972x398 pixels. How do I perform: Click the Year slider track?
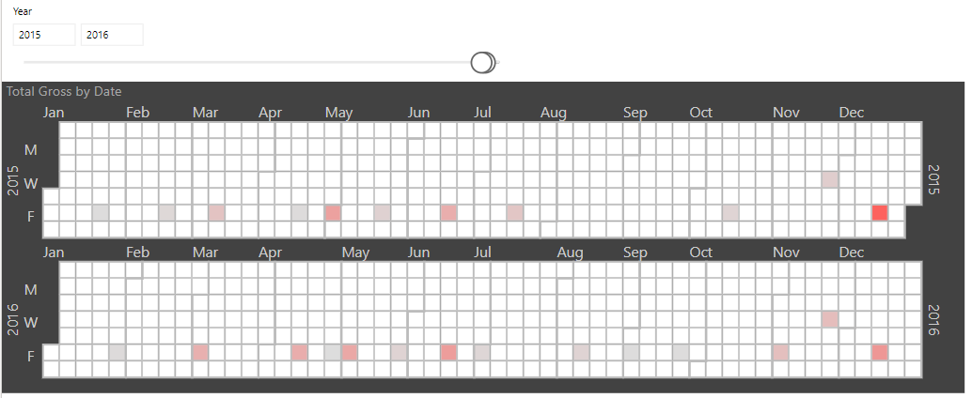click(x=260, y=63)
